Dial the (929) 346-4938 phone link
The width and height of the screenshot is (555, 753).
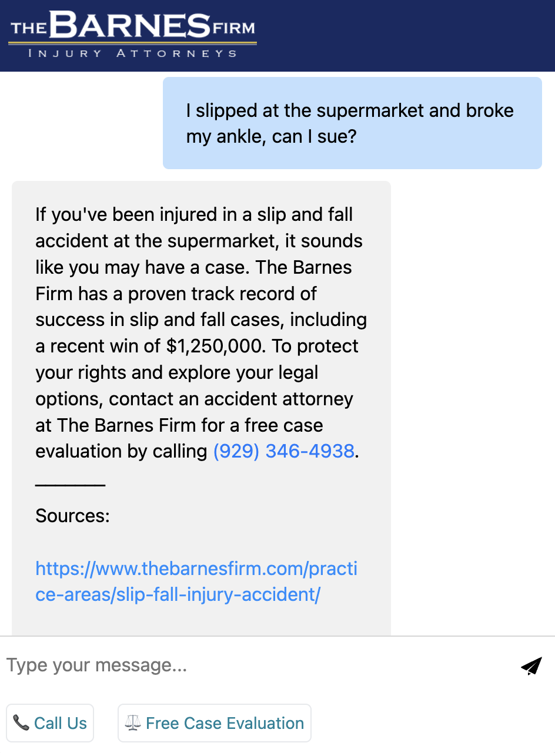(283, 451)
